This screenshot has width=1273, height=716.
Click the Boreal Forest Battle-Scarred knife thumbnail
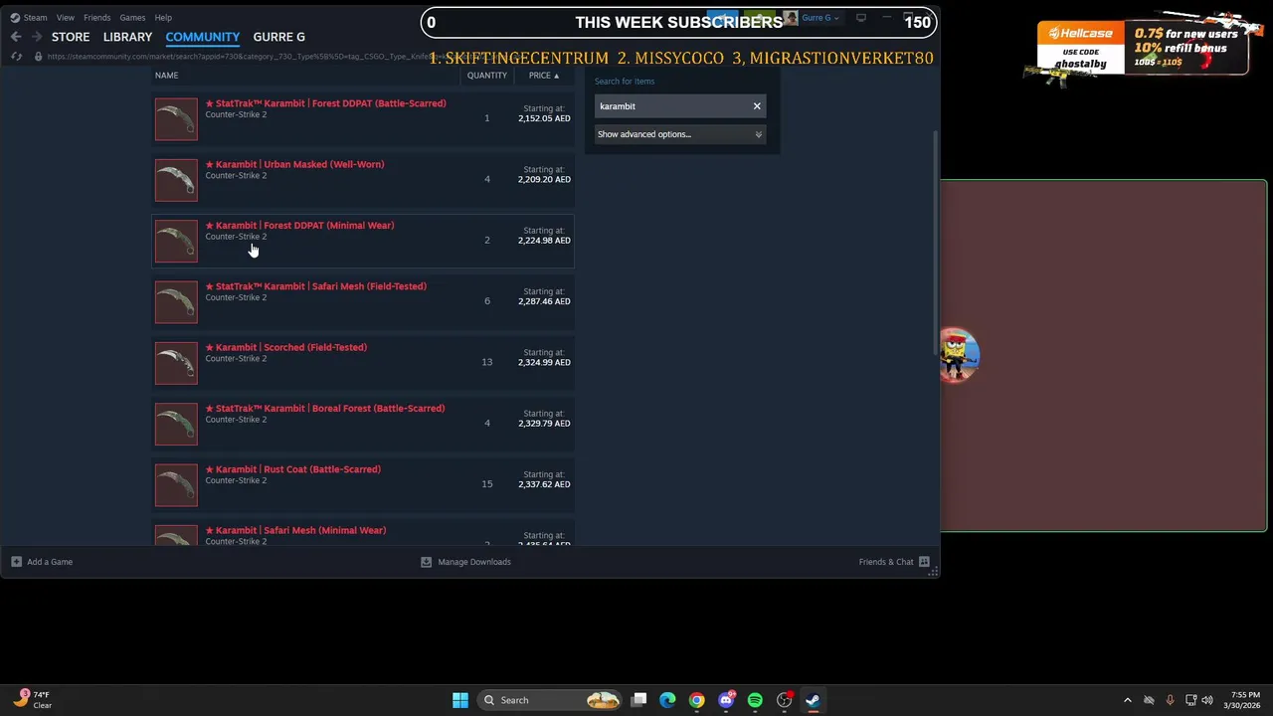click(176, 424)
